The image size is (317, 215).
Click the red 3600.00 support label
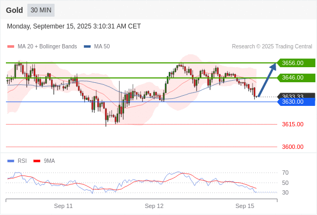coord(293,147)
